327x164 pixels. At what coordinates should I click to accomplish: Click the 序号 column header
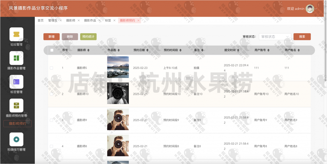click(65, 50)
